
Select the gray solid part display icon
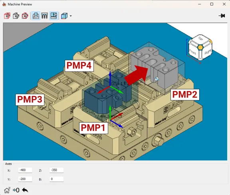point(16,16)
